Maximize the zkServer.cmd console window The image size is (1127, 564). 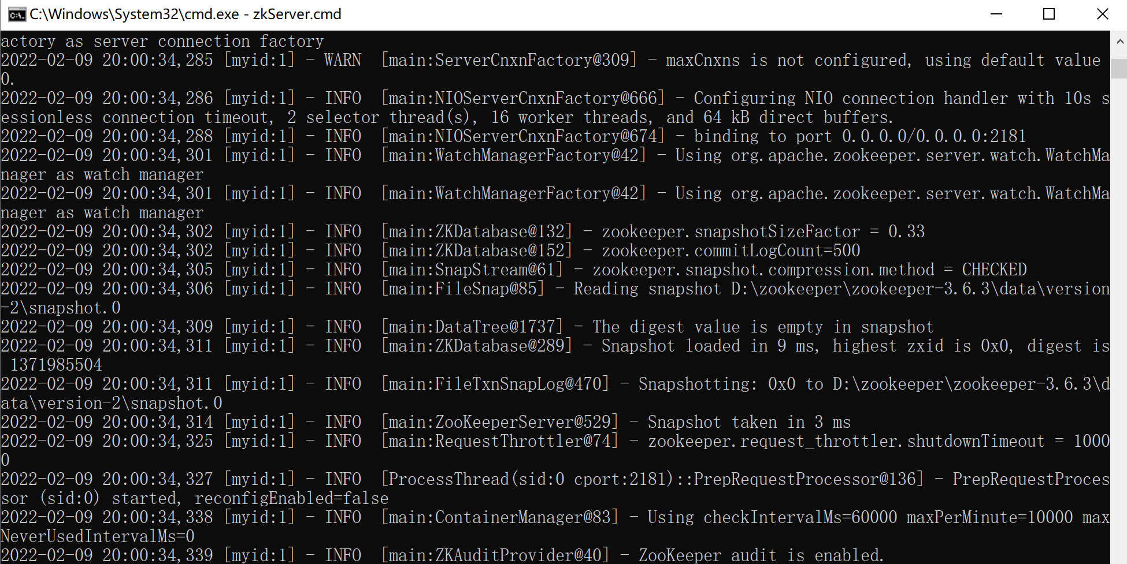[1049, 14]
